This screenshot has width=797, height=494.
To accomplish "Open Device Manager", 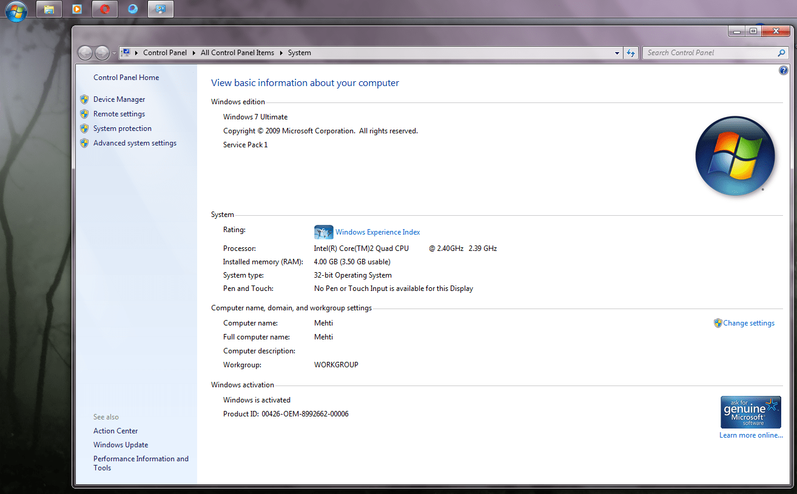I will [x=119, y=99].
